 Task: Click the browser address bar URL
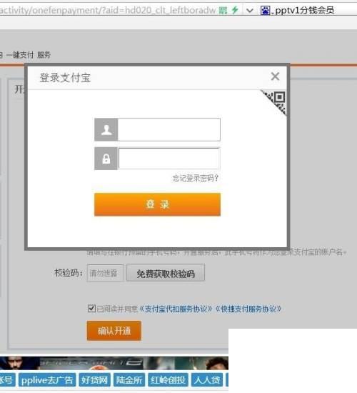pos(108,10)
